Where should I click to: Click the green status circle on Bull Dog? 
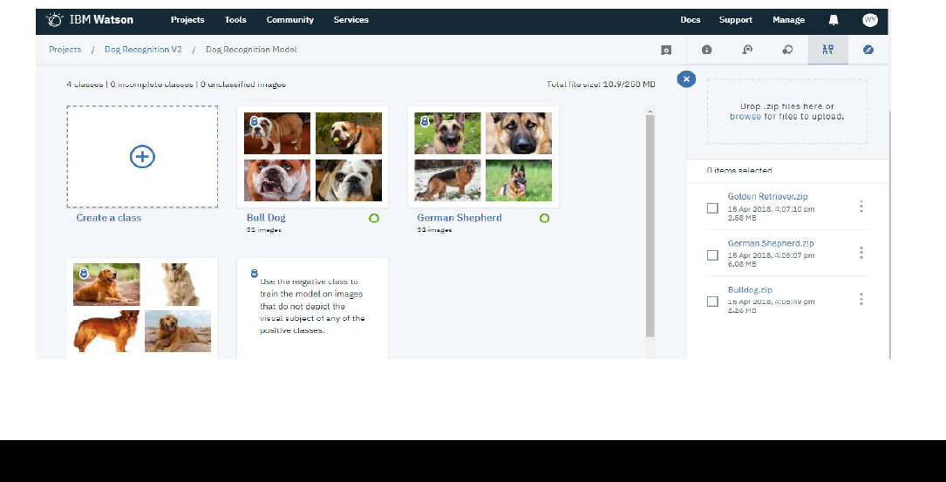[374, 218]
